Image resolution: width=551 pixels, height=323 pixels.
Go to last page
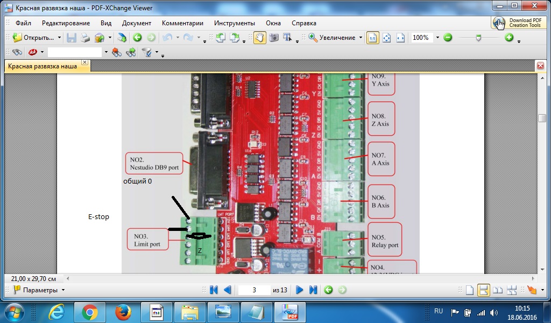coord(313,290)
